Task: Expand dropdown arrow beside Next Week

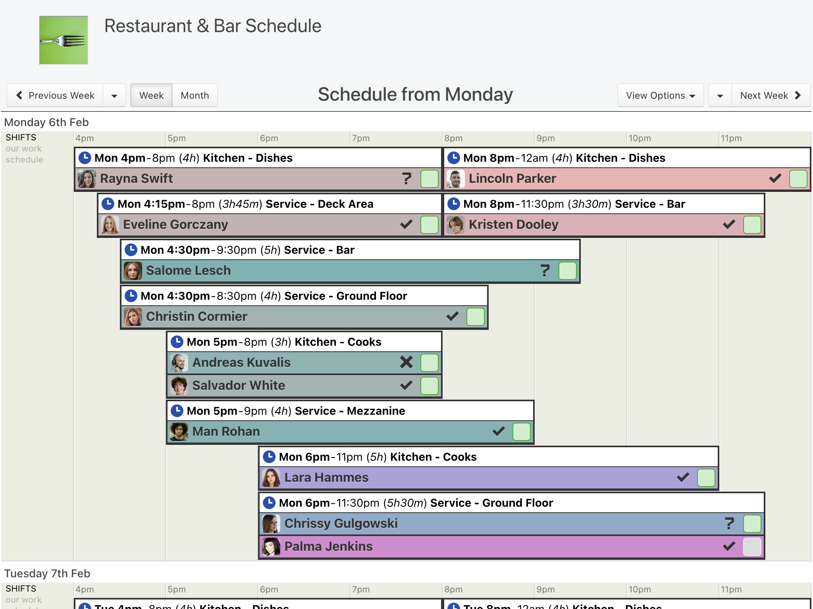Action: pos(720,95)
